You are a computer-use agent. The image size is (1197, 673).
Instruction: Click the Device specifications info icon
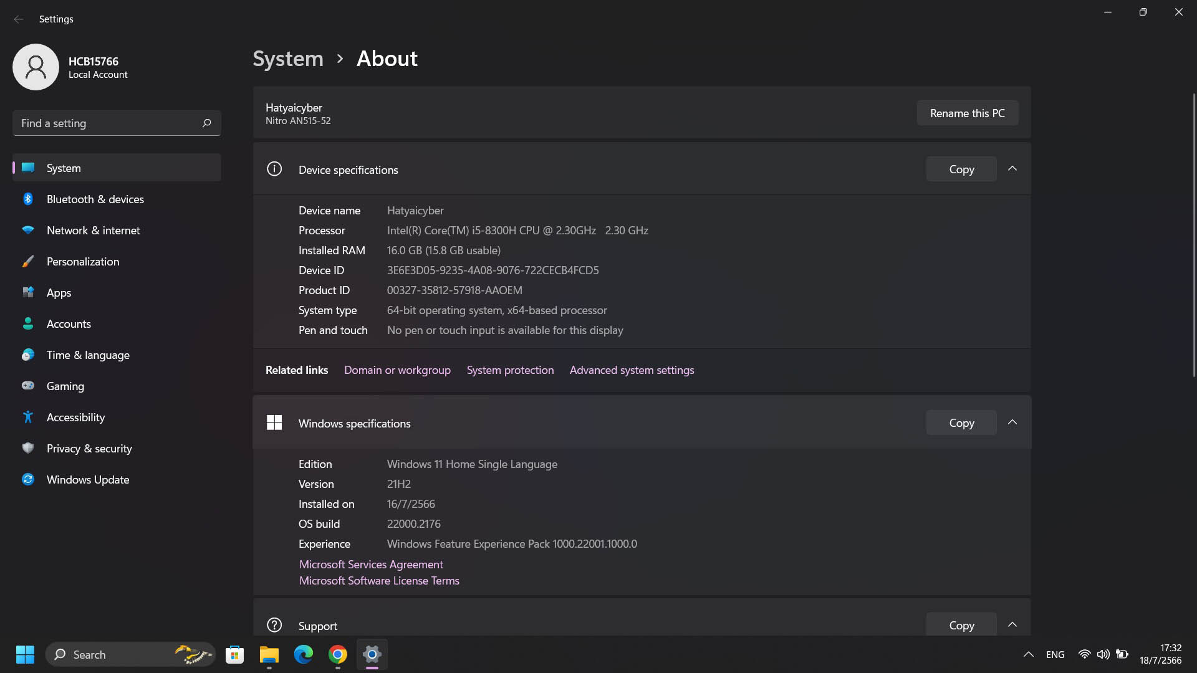[274, 169]
